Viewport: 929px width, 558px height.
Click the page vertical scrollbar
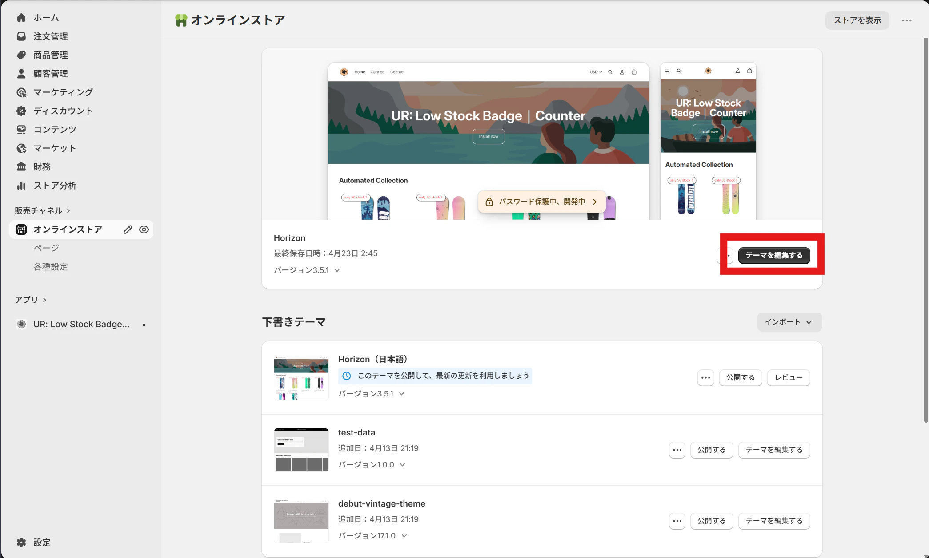pyautogui.click(x=926, y=230)
